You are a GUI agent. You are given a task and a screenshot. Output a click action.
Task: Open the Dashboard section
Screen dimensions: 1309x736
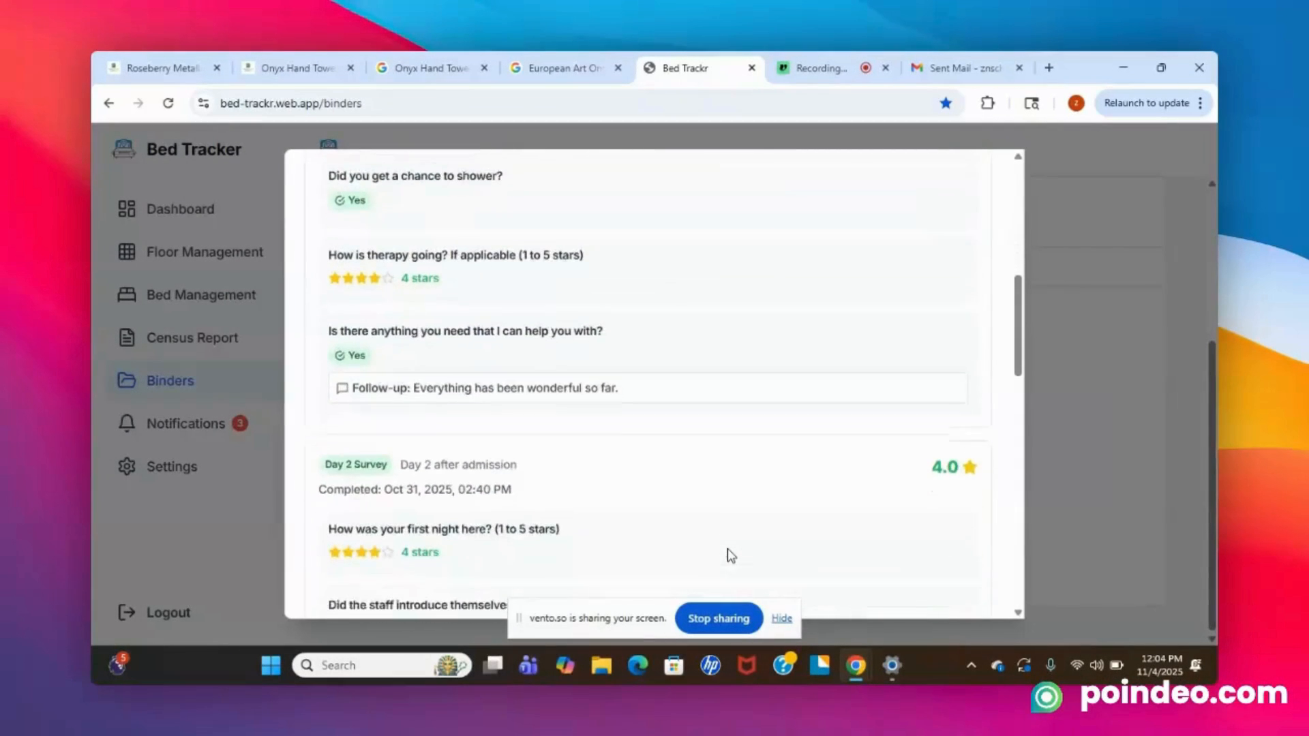pos(127,209)
